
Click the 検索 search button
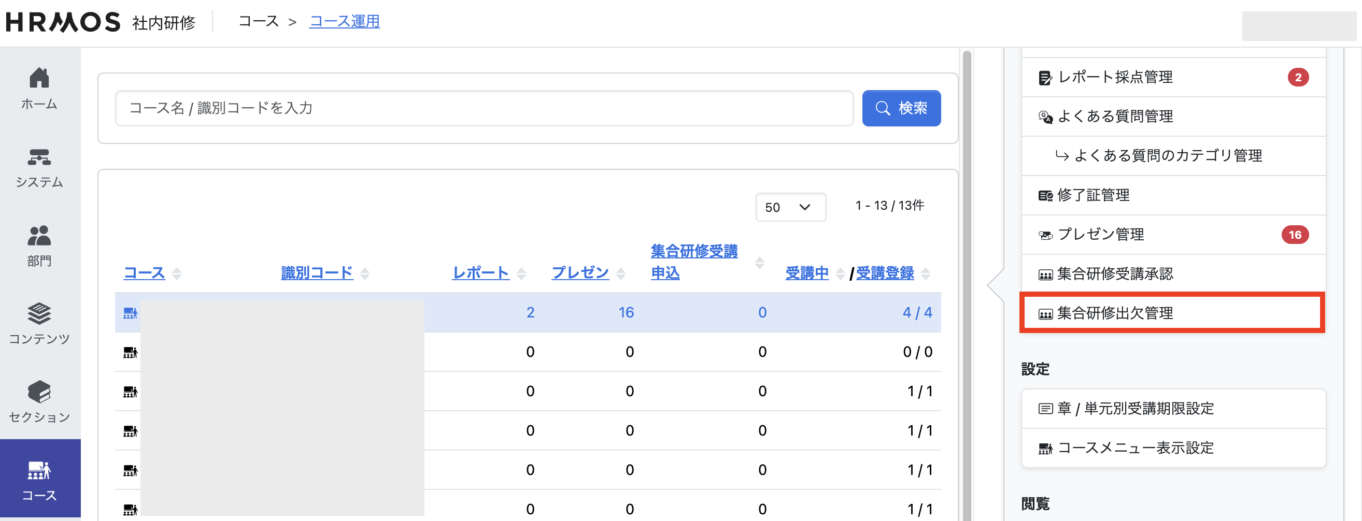click(901, 108)
